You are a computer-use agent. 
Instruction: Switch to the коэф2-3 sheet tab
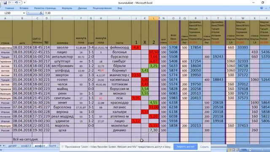point(26,146)
